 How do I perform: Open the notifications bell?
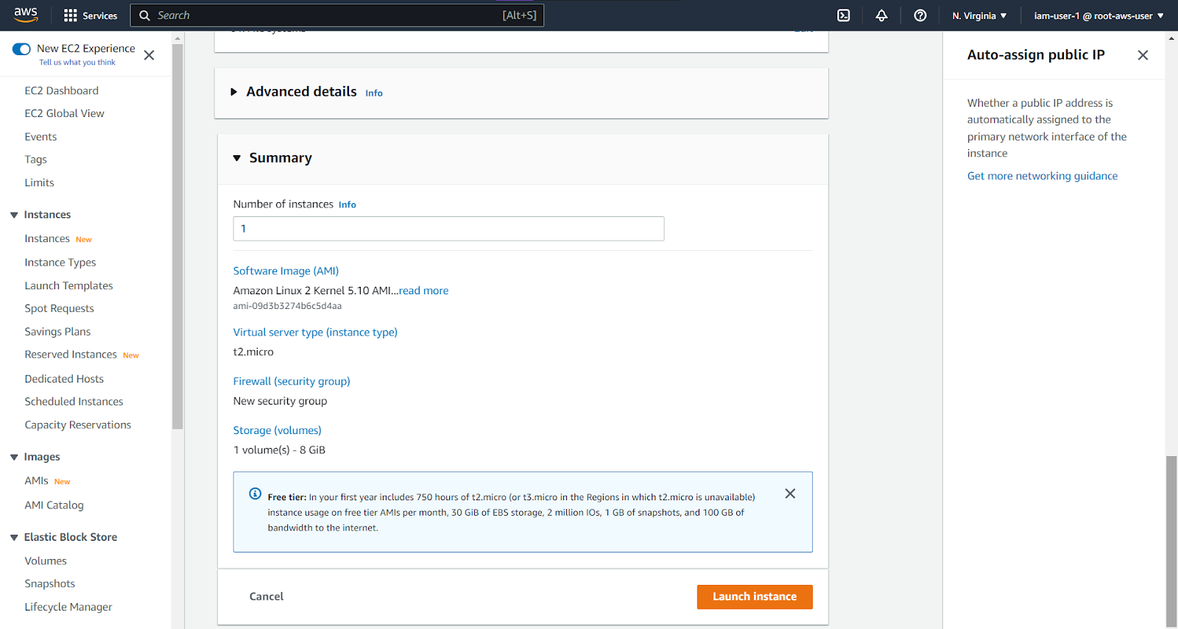pos(881,15)
